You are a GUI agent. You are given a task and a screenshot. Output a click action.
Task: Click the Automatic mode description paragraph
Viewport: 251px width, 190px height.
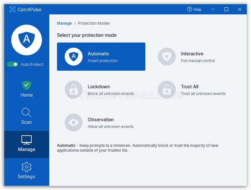(x=138, y=148)
